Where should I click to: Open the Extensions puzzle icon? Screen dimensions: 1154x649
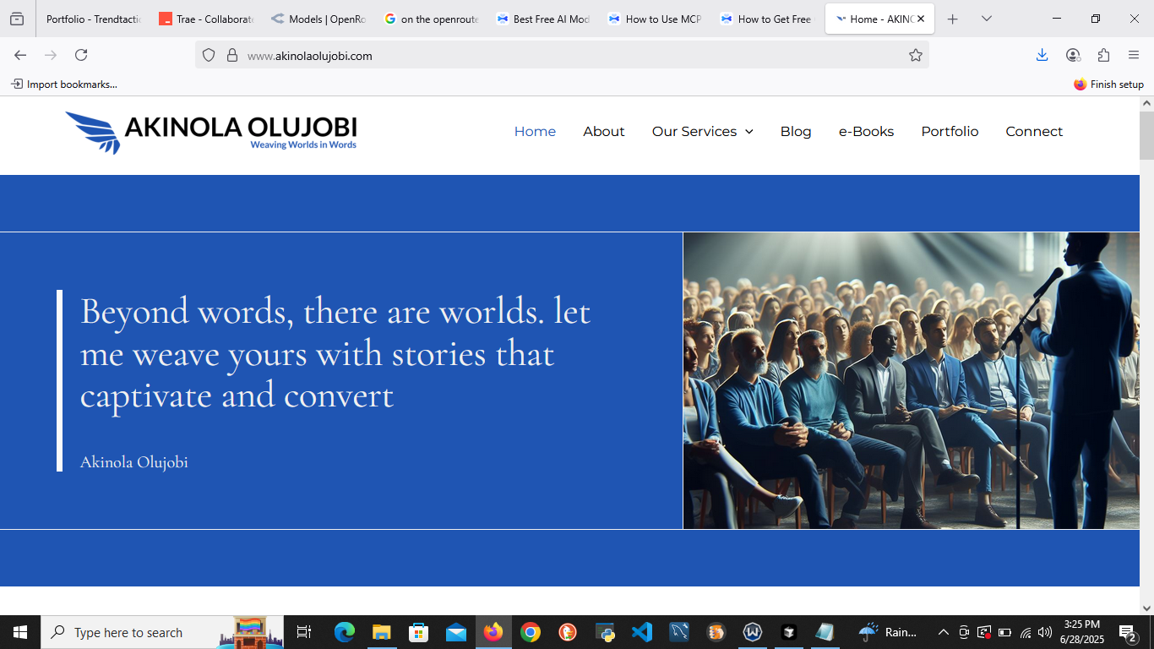point(1103,55)
